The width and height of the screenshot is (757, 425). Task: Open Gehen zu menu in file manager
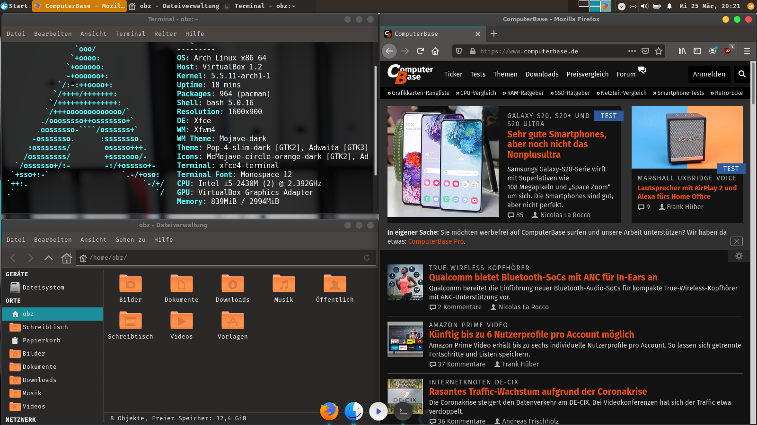[x=131, y=240]
